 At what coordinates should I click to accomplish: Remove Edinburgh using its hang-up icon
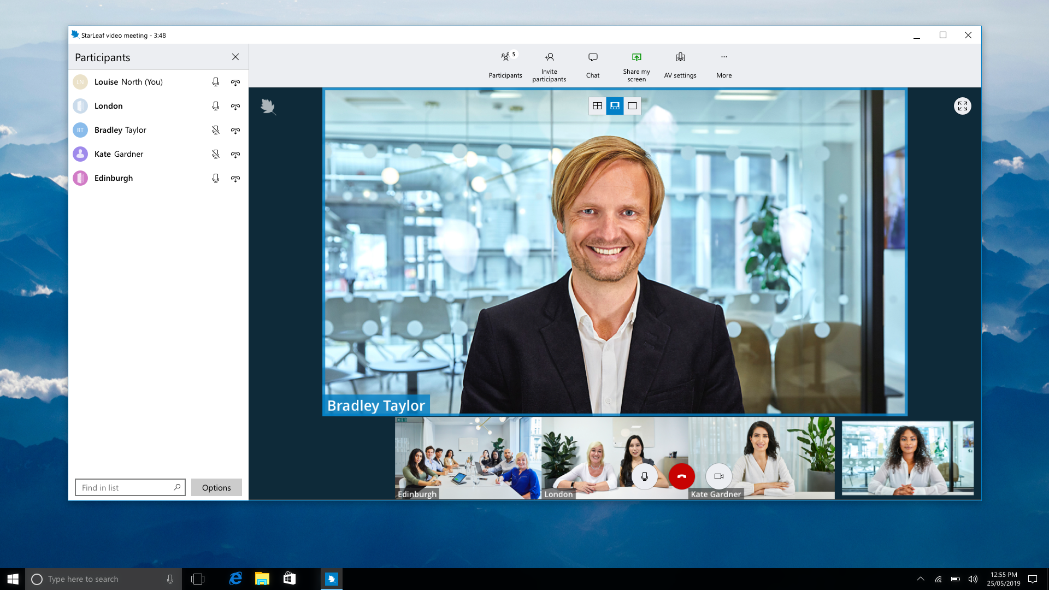coord(235,179)
